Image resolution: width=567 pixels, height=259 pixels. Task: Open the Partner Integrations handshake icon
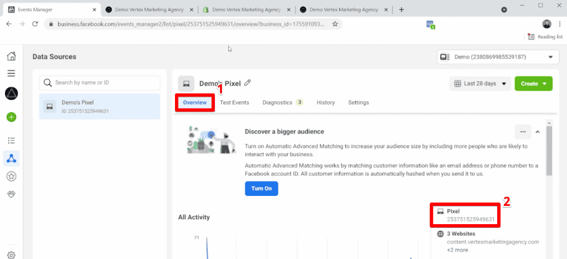tap(11, 195)
